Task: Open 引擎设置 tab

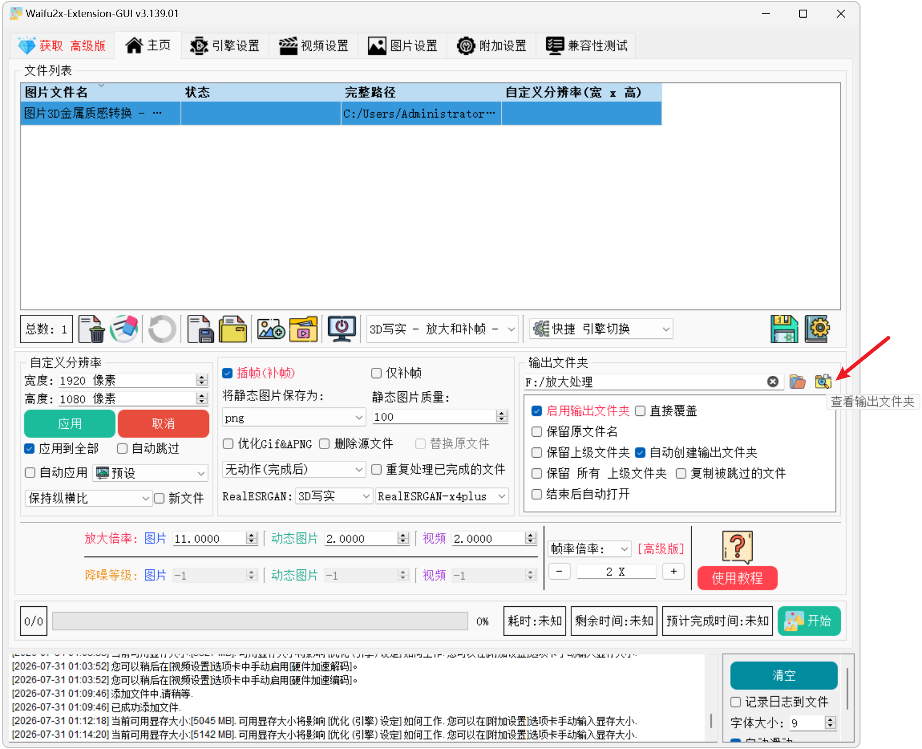Action: [225, 45]
